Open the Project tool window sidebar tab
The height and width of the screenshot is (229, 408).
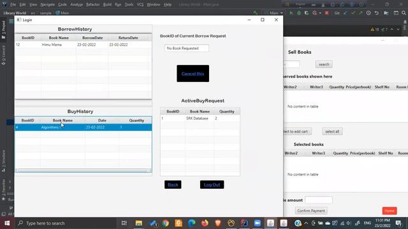3,30
